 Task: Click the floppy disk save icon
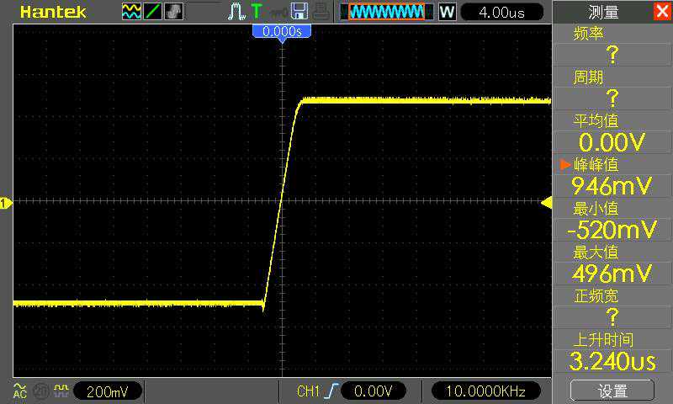[299, 12]
